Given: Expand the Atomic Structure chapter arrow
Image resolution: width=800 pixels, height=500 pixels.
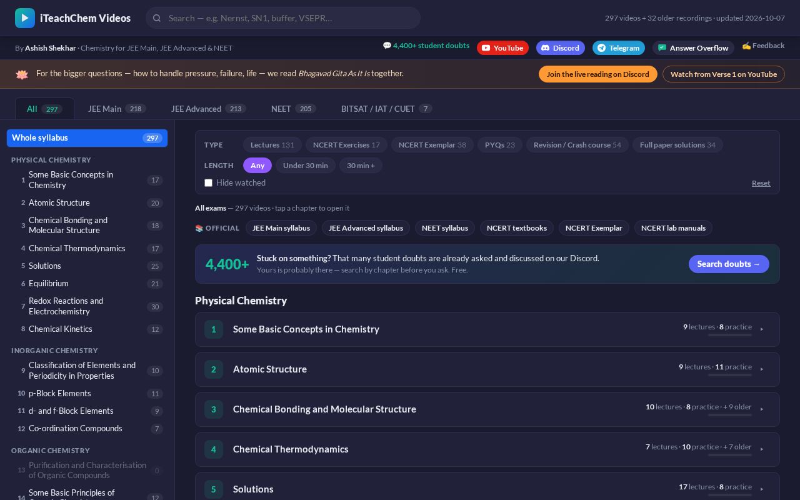Looking at the screenshot, I should coord(762,369).
